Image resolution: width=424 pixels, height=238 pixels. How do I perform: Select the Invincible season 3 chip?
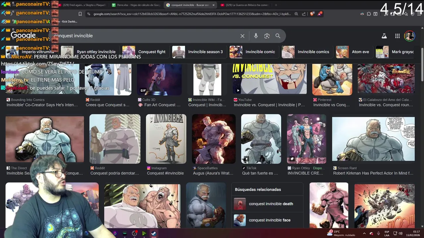tap(199, 52)
